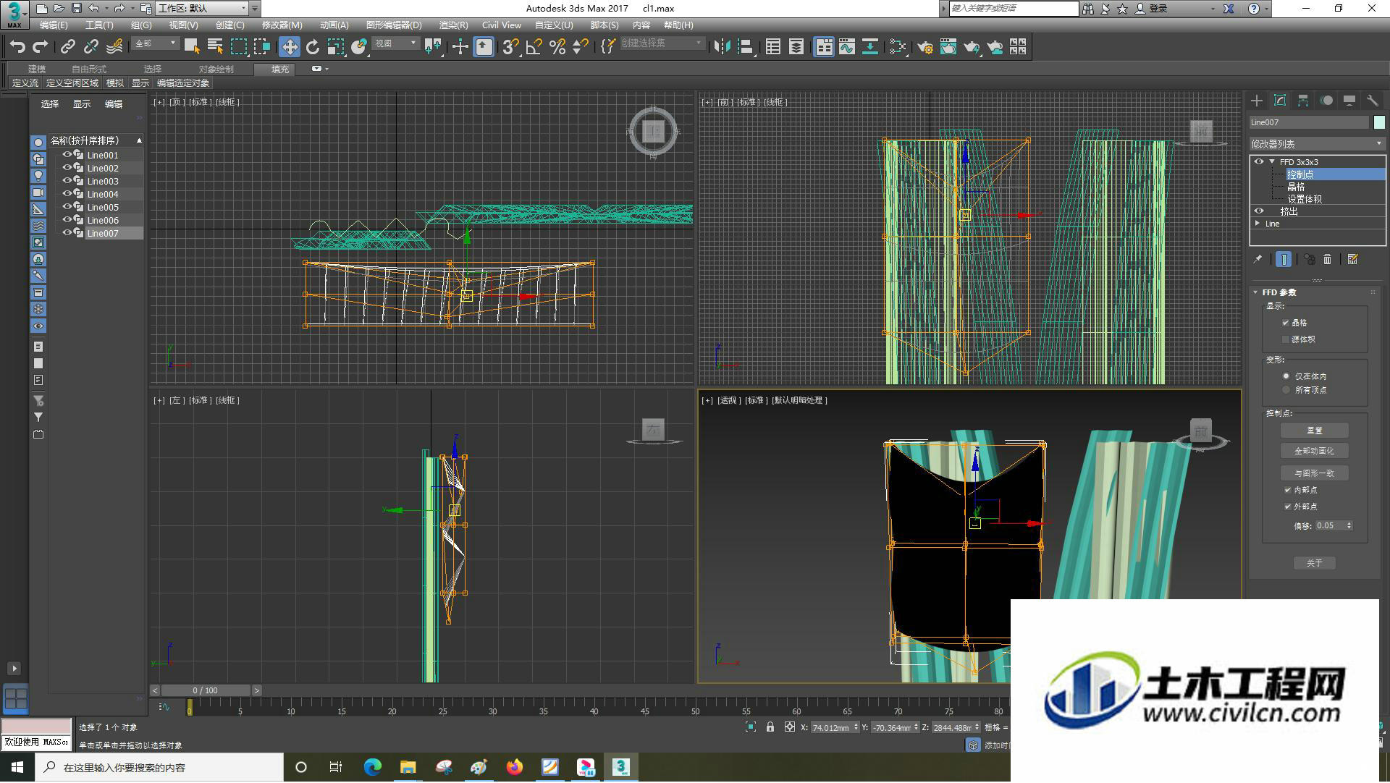Screen dimensions: 1390x783
Task: Click the Undo arrow in main toolbar
Action: 17,47
